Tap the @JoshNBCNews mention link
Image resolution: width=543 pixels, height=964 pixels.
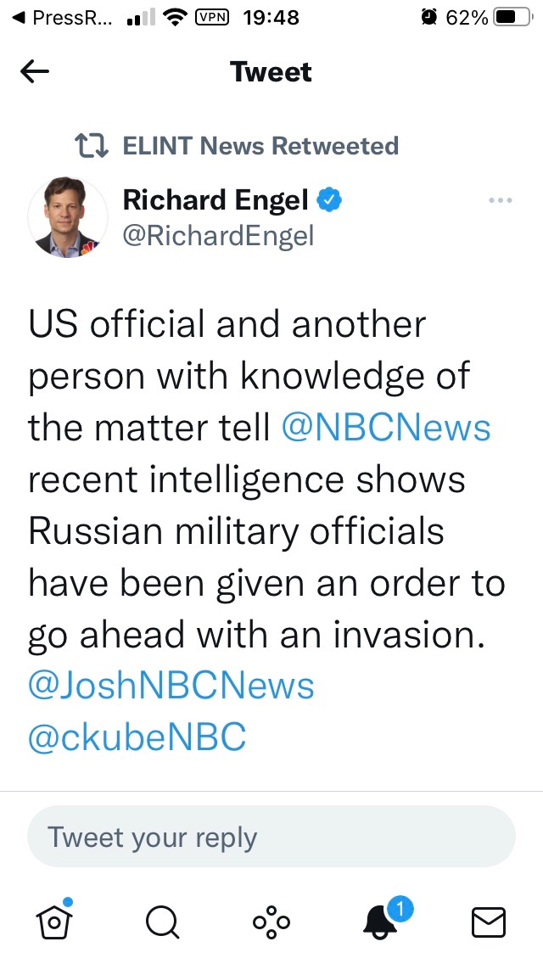click(171, 686)
